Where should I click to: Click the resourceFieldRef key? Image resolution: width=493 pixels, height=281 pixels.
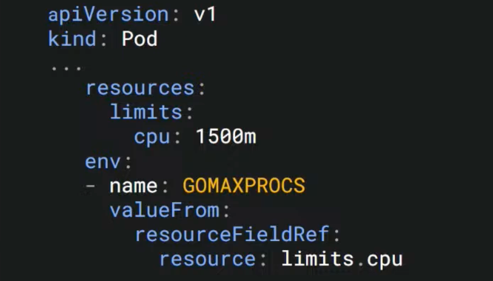(232, 234)
